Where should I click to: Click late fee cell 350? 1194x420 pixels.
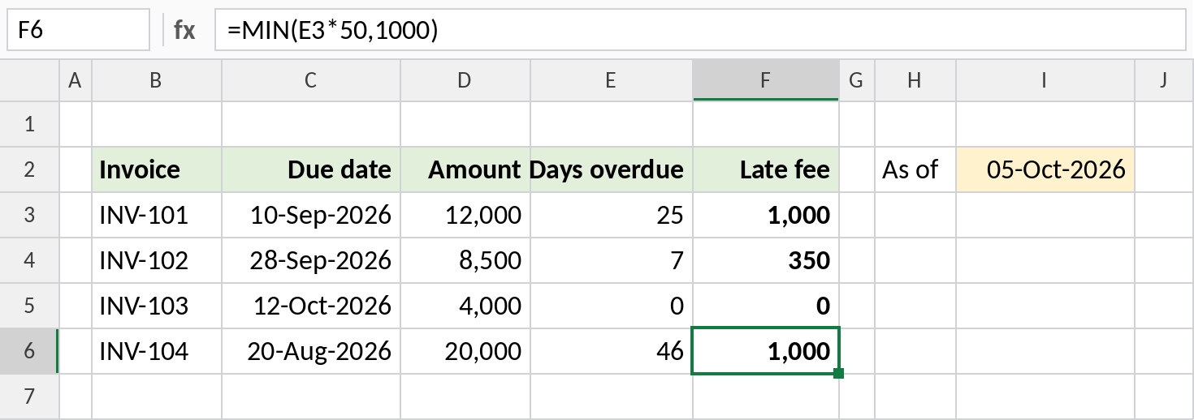766,260
